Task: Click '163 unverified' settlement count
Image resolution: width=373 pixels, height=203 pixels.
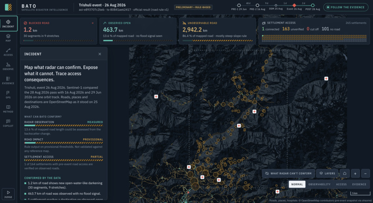Action: 293,29
